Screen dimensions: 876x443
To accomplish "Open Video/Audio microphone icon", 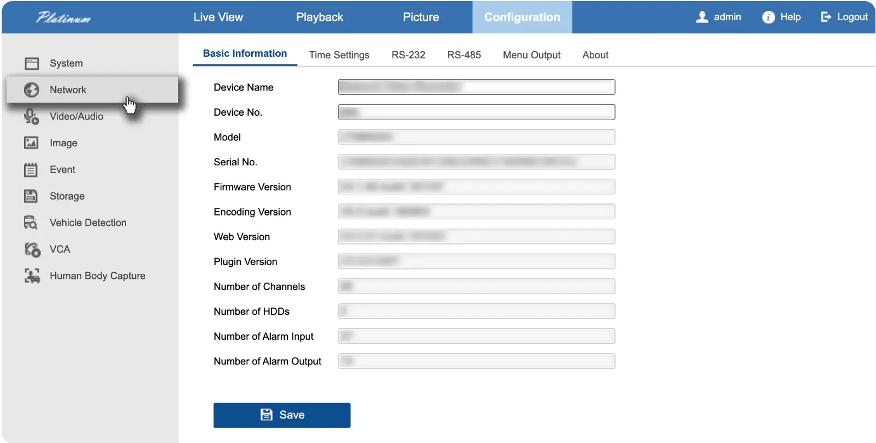I will [32, 116].
